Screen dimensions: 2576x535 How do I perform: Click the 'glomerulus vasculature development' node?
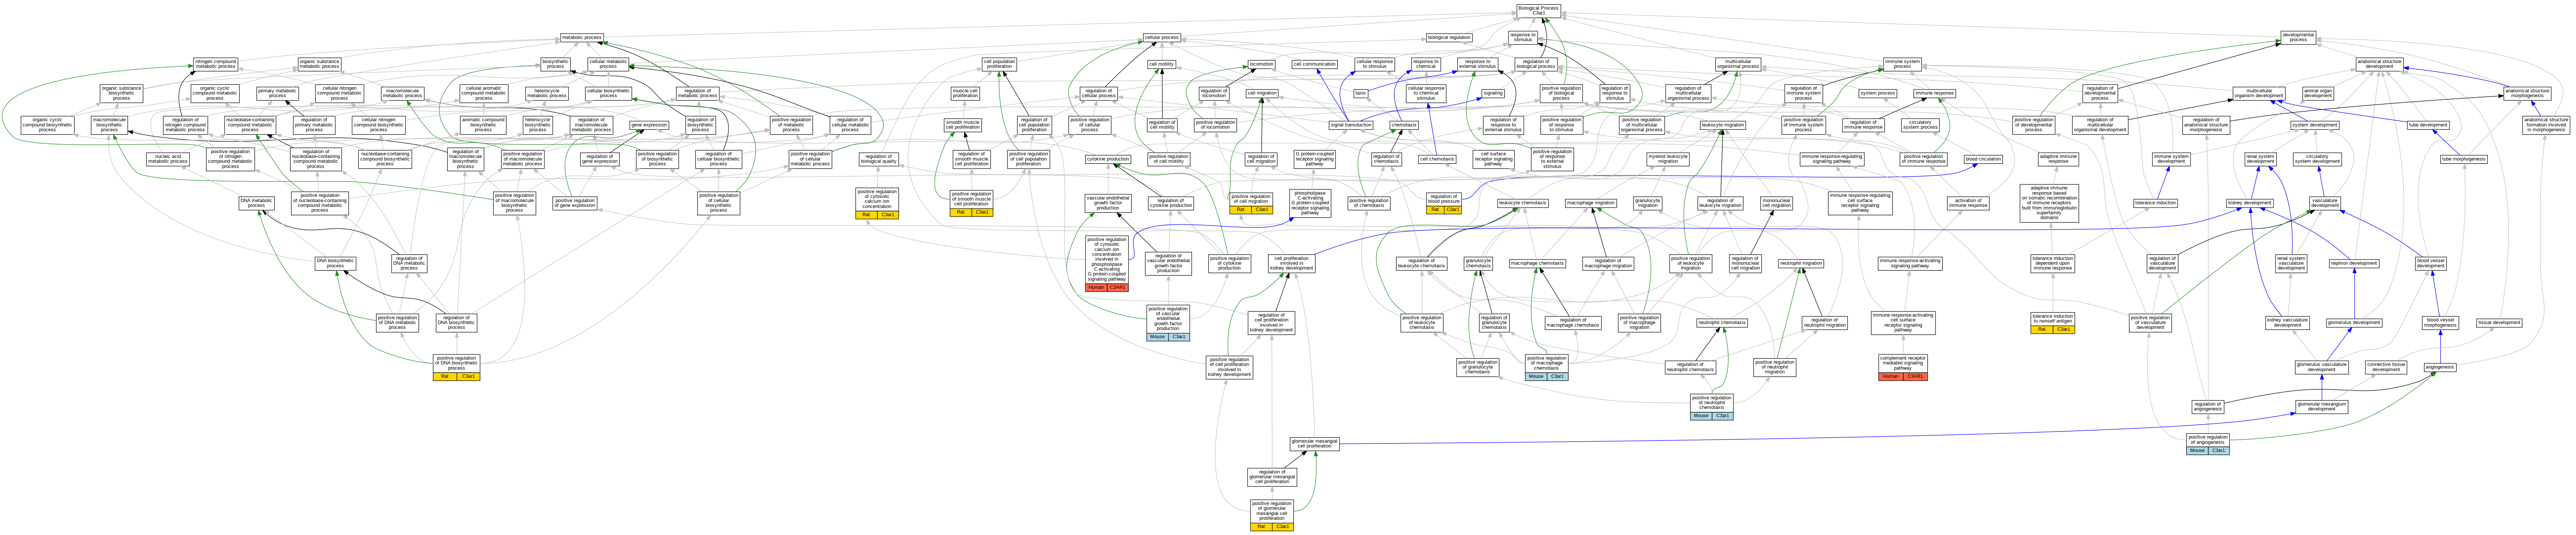2321,367
